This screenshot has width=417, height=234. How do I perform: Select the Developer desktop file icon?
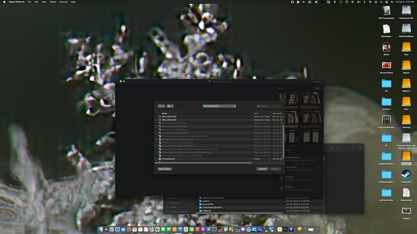tap(386, 29)
